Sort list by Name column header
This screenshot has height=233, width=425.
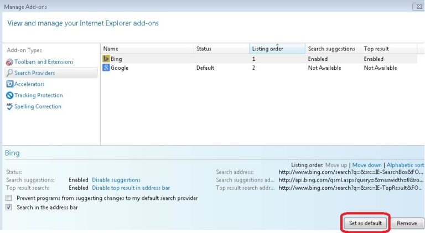pyautogui.click(x=147, y=49)
